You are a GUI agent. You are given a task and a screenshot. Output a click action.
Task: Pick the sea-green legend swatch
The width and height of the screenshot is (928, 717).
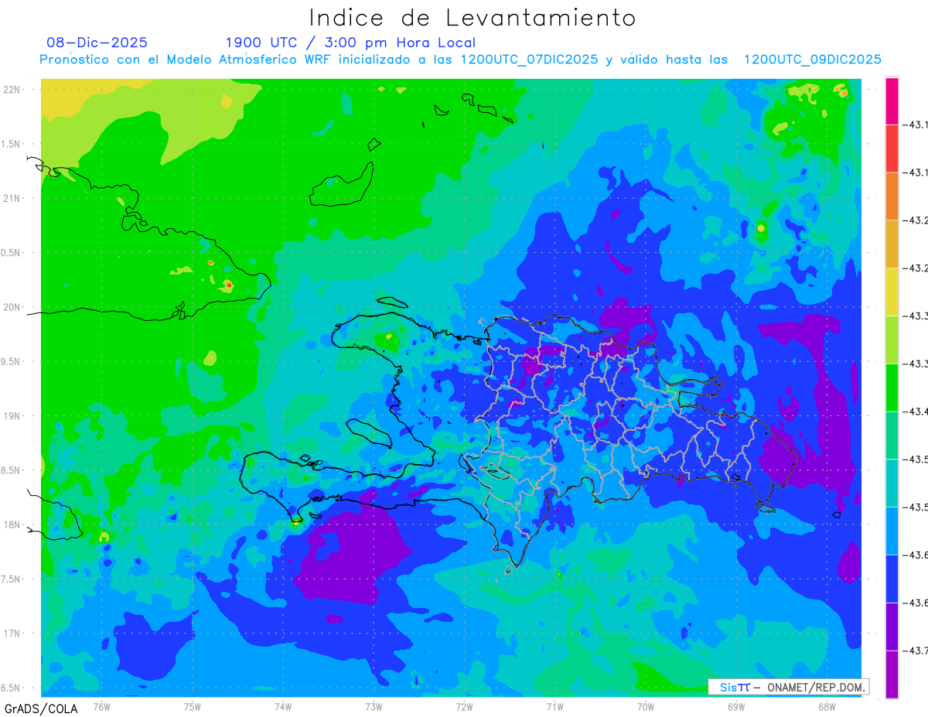(x=892, y=435)
